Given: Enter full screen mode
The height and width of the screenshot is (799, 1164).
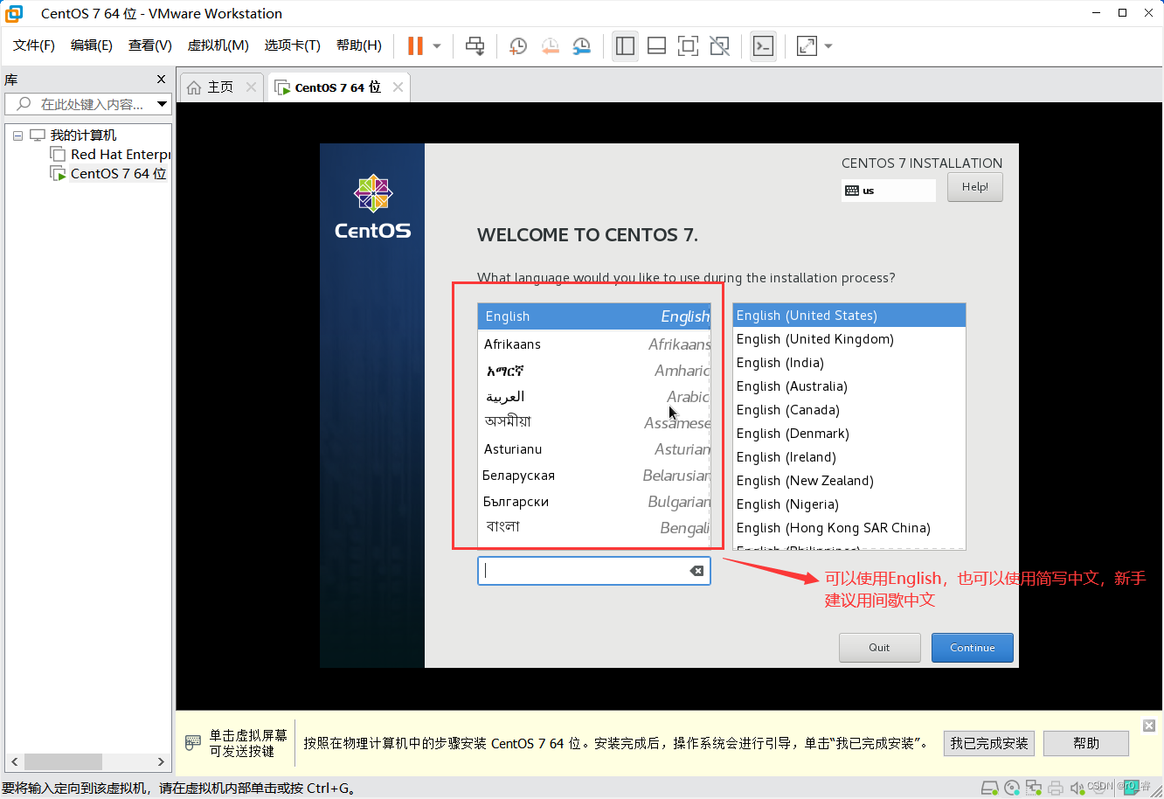Looking at the screenshot, I should pyautogui.click(x=688, y=46).
